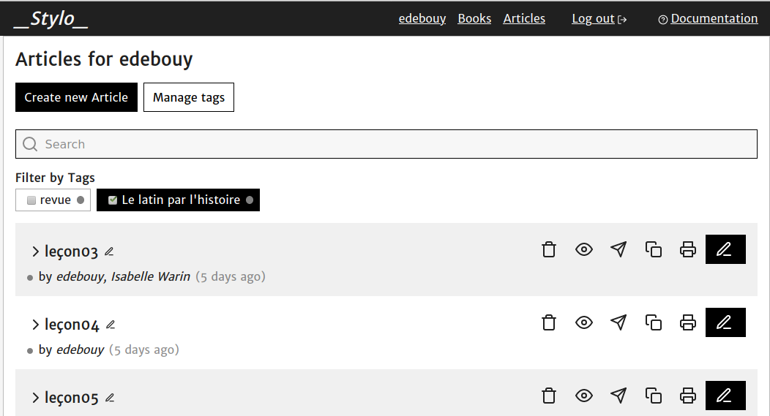
Task: Expand the leçon04 article row
Action: pyautogui.click(x=35, y=325)
